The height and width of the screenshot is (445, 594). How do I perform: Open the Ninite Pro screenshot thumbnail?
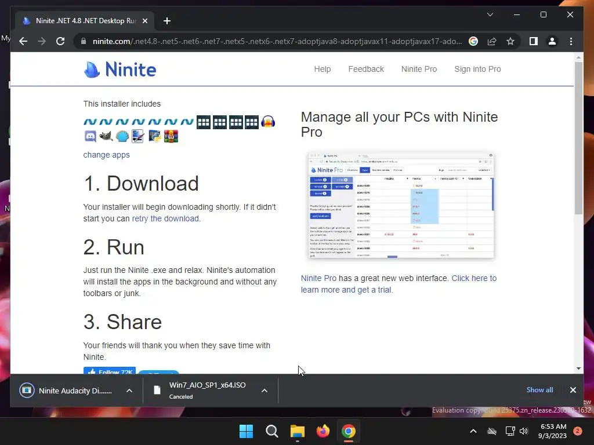click(x=401, y=205)
